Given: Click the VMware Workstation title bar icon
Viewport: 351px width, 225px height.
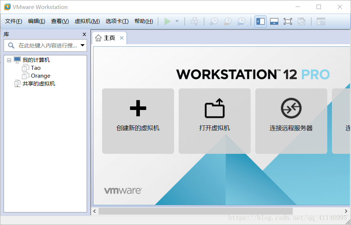Looking at the screenshot, I should (7, 7).
